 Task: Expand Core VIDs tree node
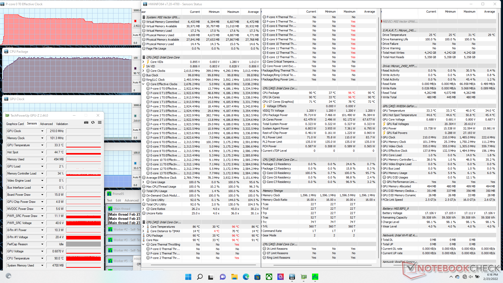[143, 62]
